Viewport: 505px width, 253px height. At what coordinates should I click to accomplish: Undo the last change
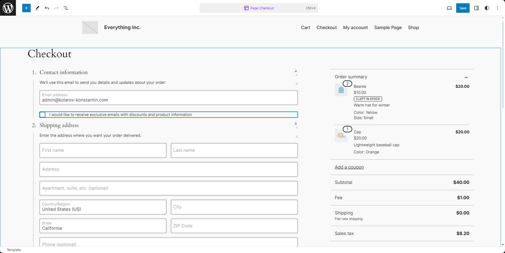click(47, 8)
